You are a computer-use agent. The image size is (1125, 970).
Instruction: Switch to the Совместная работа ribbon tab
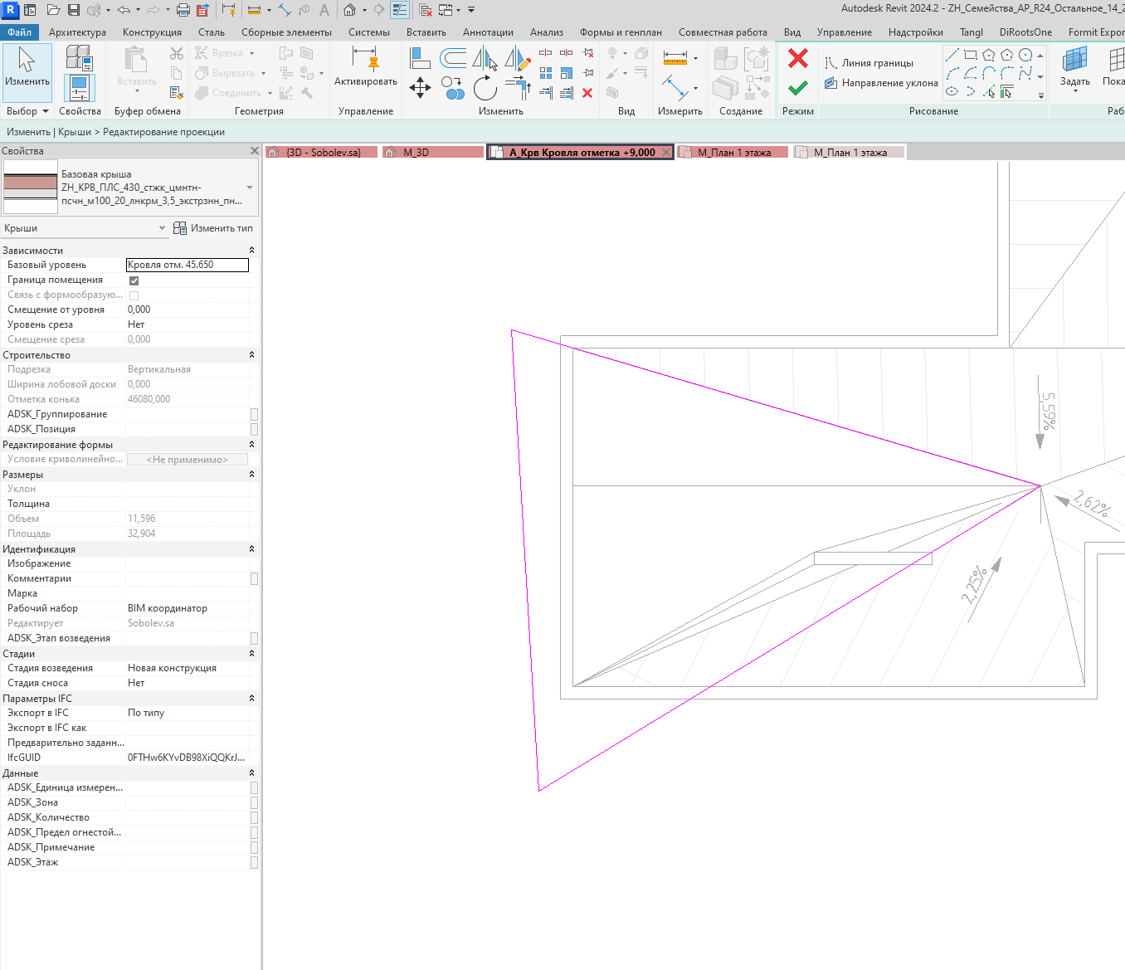click(x=723, y=32)
